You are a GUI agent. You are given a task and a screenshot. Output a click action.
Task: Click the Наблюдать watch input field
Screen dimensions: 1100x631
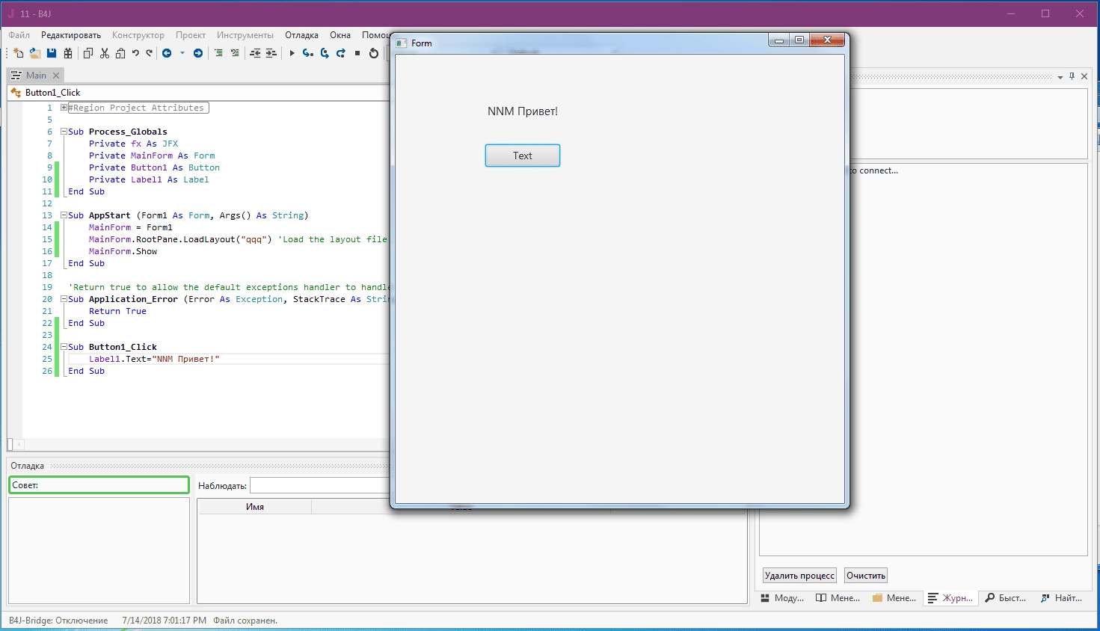(x=320, y=486)
